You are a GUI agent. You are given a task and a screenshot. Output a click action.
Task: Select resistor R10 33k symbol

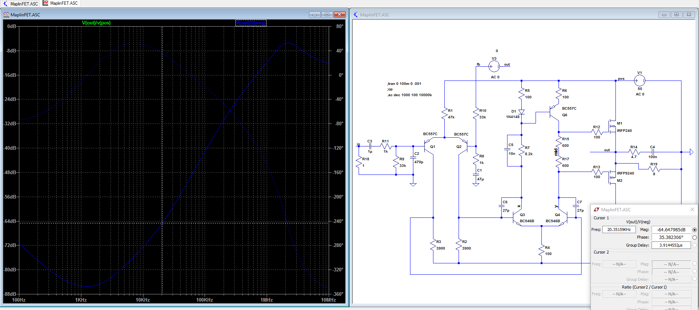[476, 113]
